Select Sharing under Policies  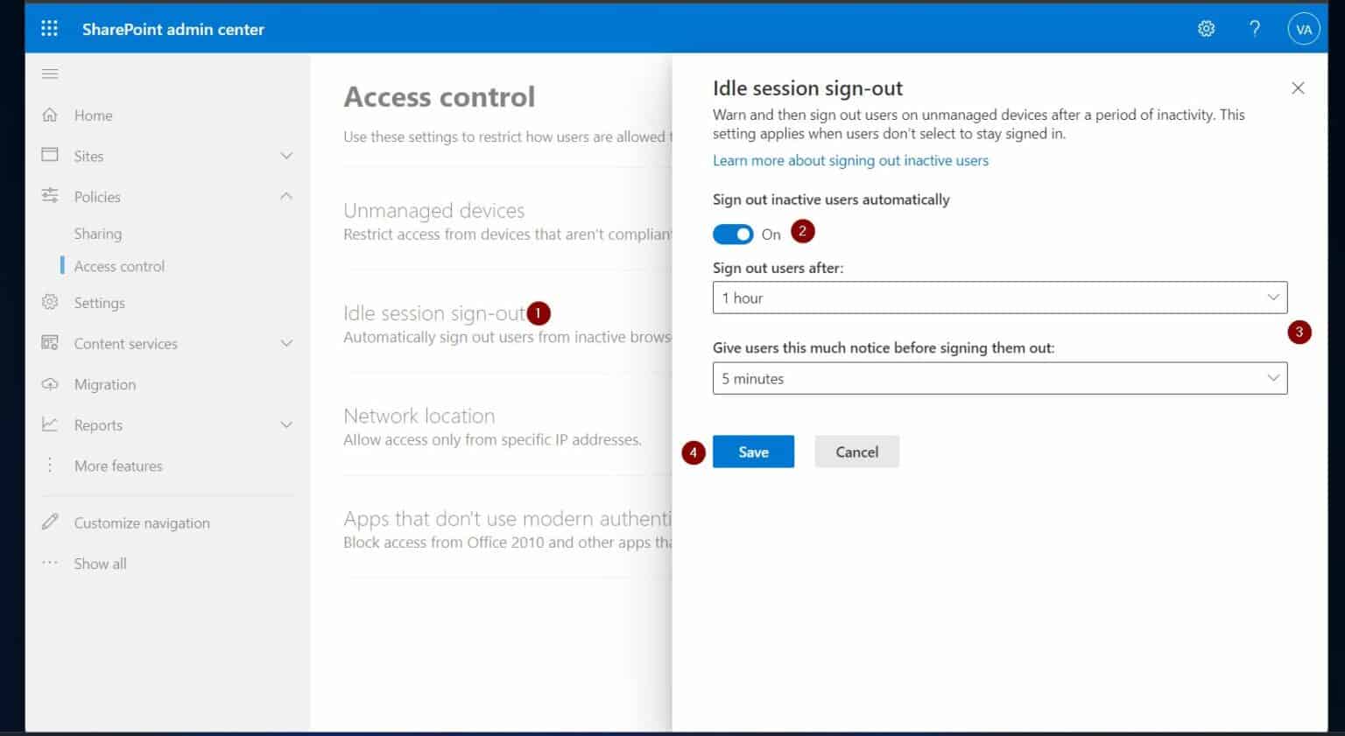(x=98, y=233)
